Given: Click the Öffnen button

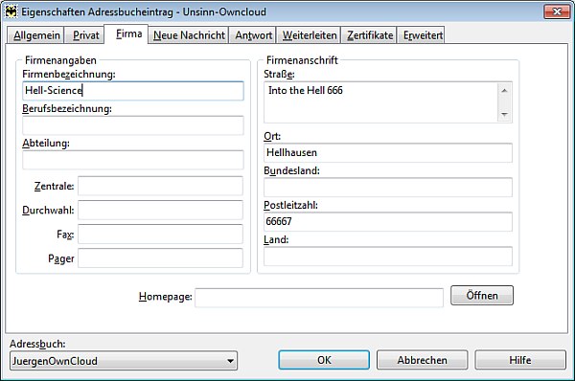Looking at the screenshot, I should point(482,295).
